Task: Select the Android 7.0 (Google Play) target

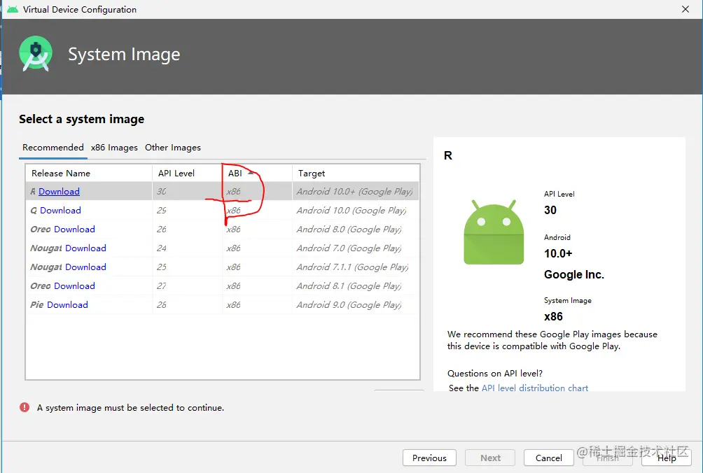Action: click(349, 248)
